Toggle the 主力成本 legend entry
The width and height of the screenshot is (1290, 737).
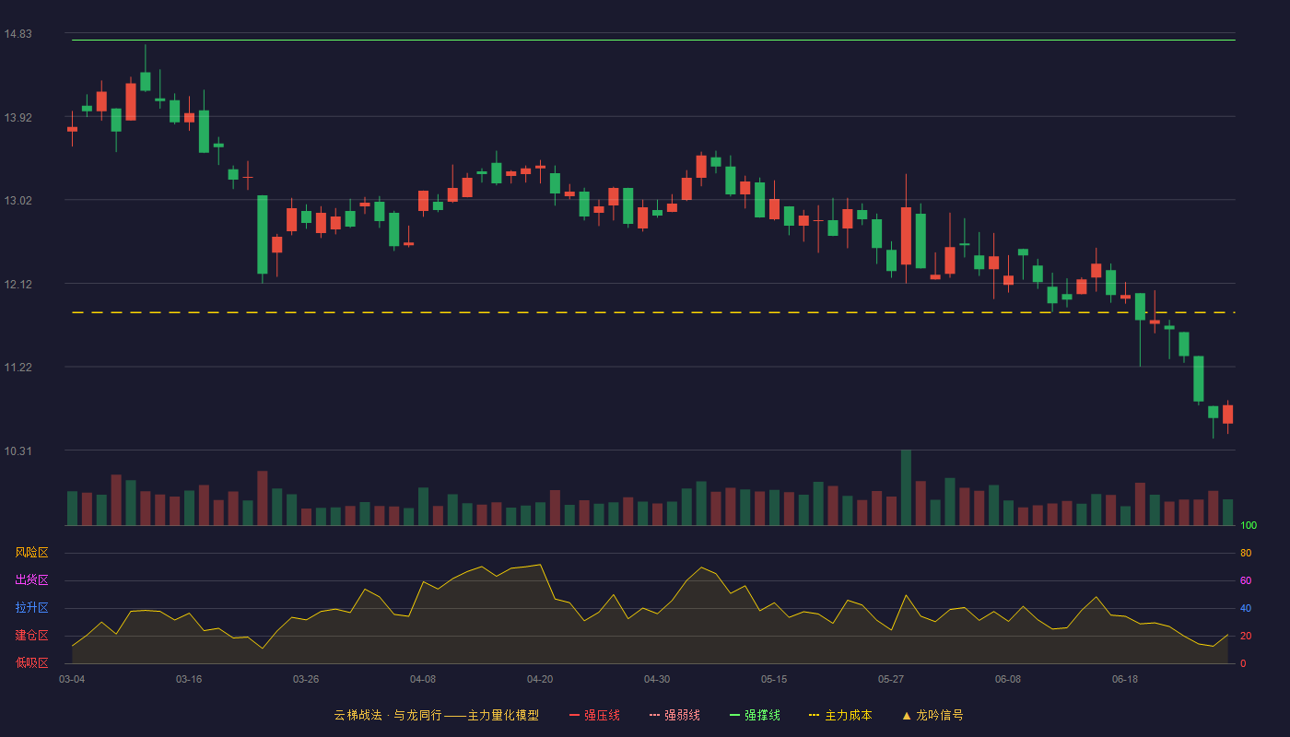pos(840,715)
